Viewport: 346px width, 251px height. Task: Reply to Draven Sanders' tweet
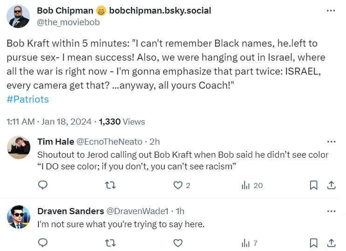tap(43, 243)
